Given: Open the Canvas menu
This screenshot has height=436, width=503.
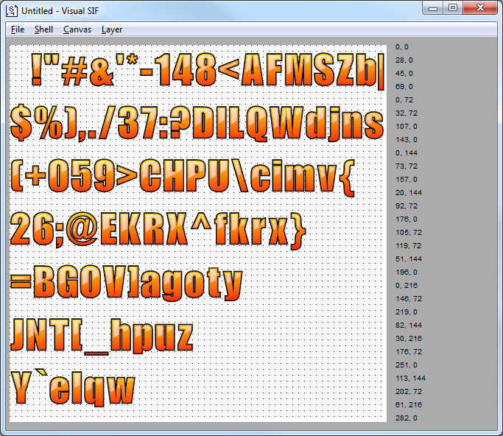Looking at the screenshot, I should [77, 29].
